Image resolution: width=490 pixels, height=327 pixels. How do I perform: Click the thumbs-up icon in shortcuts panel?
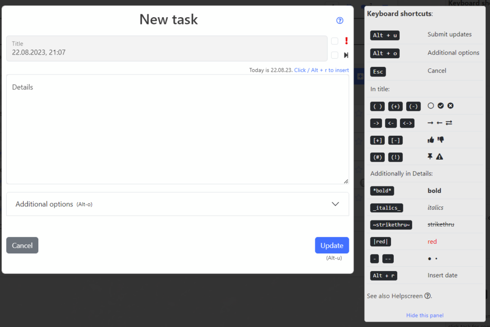pyautogui.click(x=431, y=140)
